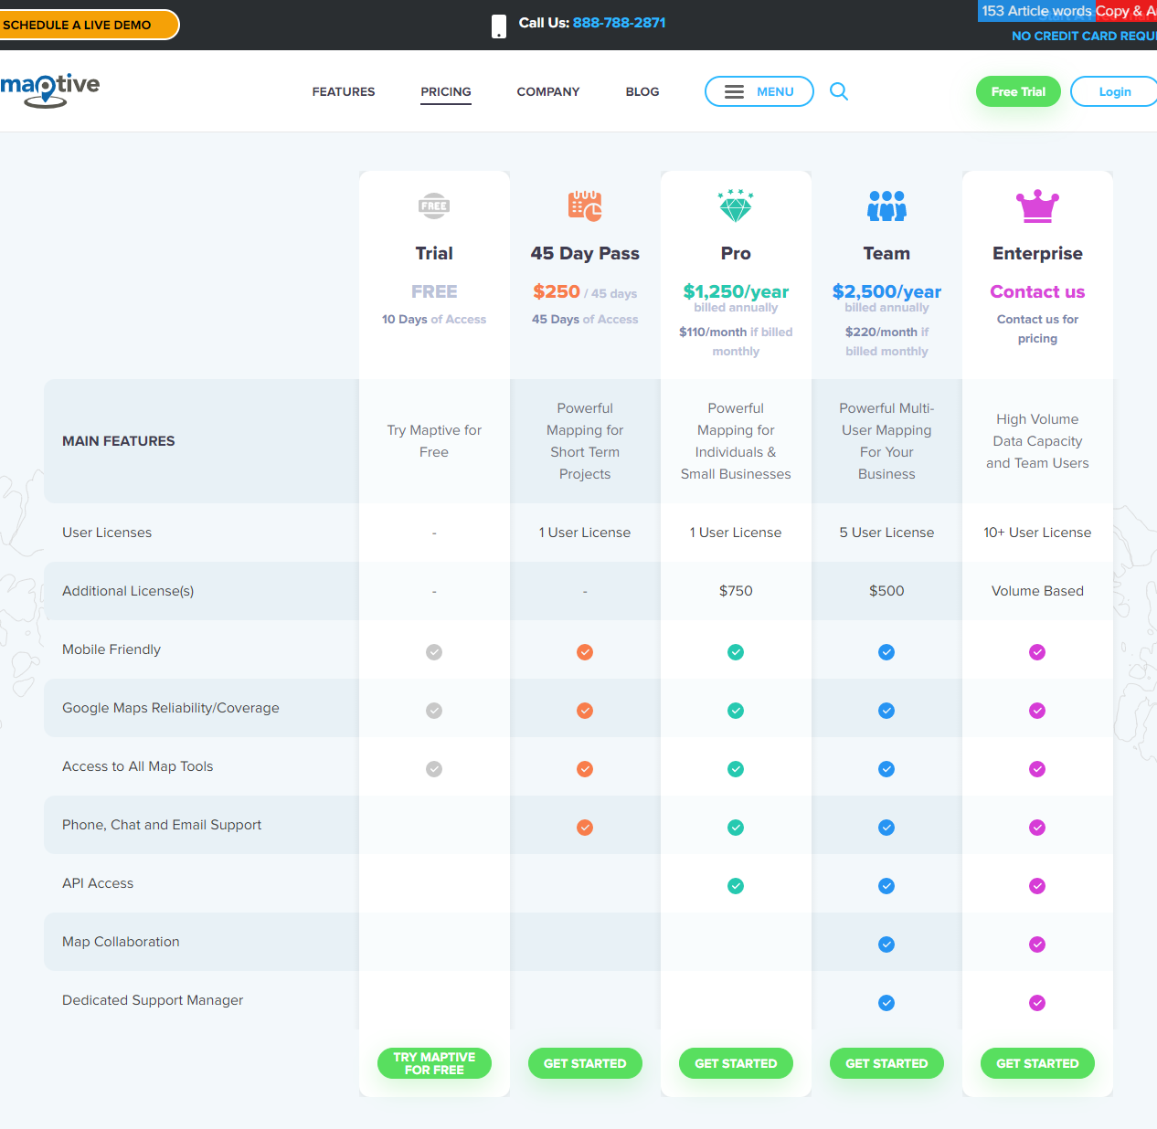The image size is (1157, 1129).
Task: Click the $1,250/year Pro price
Action: 736,291
